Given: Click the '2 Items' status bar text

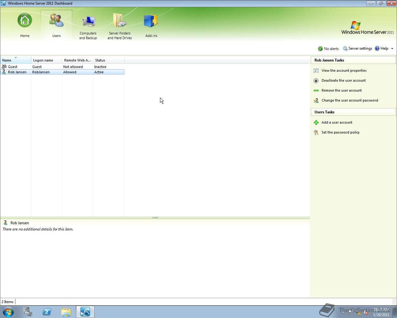Looking at the screenshot, I should (x=7, y=302).
